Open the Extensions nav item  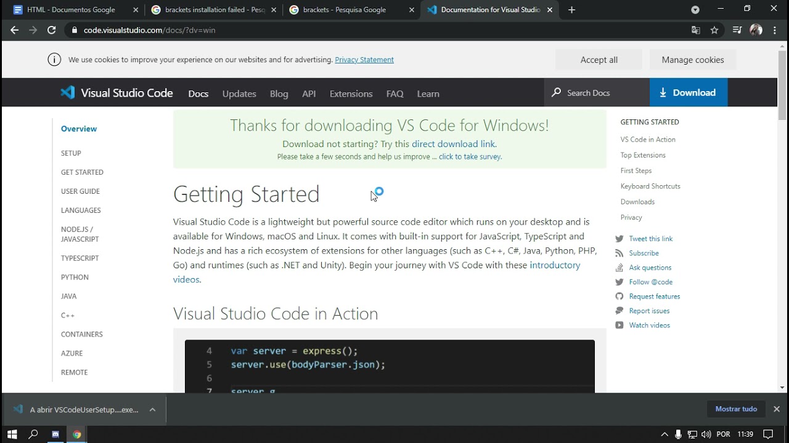[x=351, y=94]
